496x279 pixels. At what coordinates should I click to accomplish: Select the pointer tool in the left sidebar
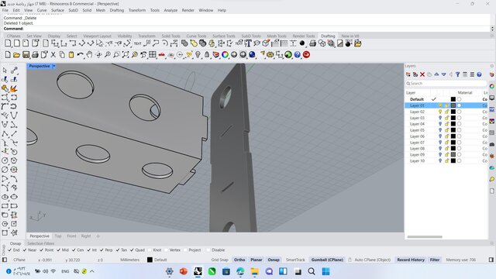[5, 71]
